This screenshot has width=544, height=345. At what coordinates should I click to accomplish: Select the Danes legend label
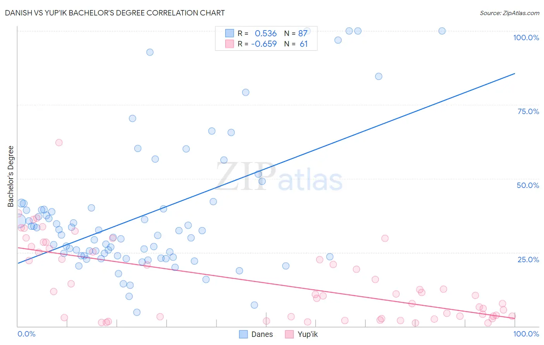(262, 334)
